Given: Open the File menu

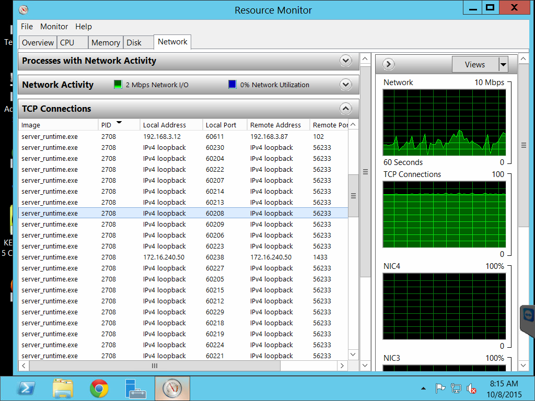Looking at the screenshot, I should 27,27.
